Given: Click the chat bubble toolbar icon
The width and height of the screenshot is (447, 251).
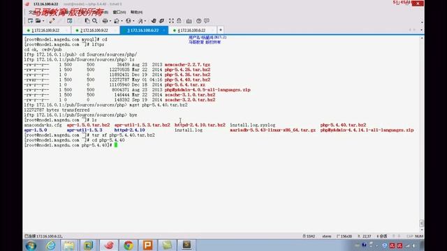Looking at the screenshot, I should 207,21.
